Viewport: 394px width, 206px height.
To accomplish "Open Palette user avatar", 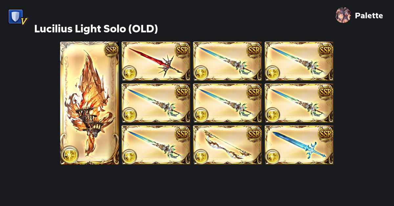I will click(x=343, y=15).
